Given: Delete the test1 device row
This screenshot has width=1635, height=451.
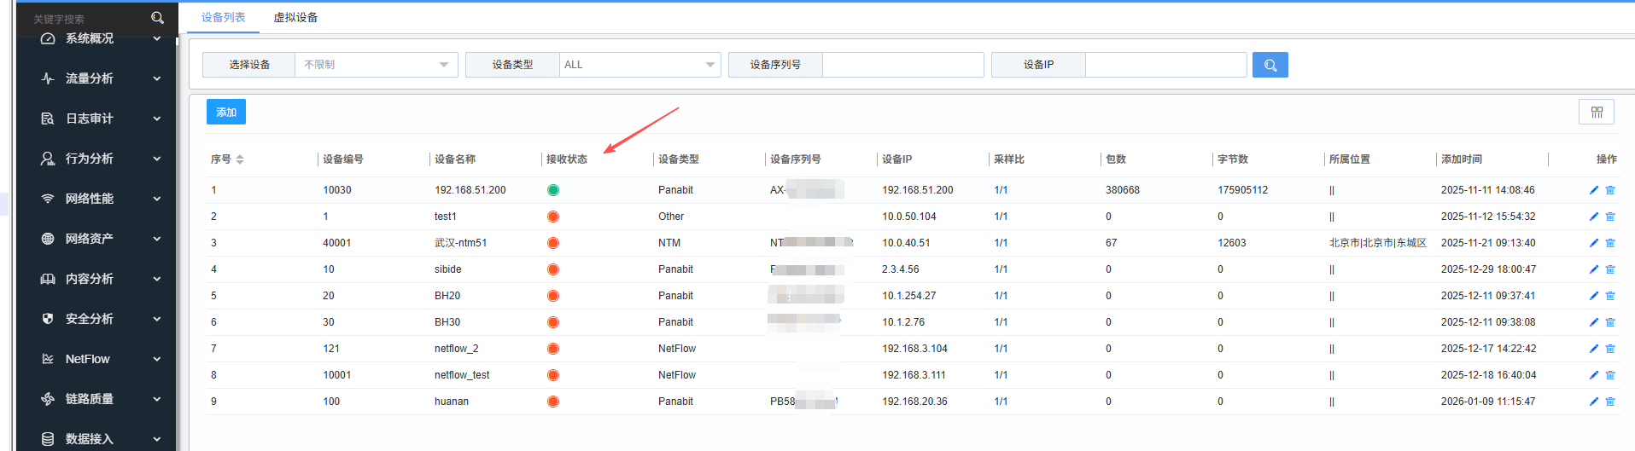Looking at the screenshot, I should [1610, 217].
